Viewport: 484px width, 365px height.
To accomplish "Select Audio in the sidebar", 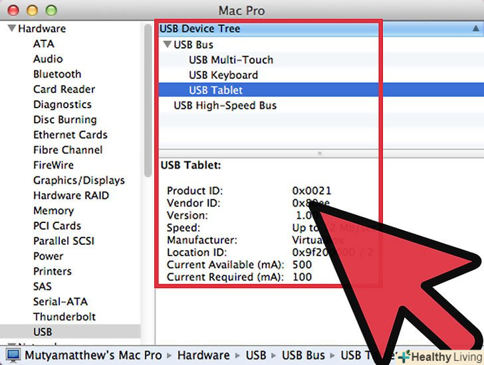I will (48, 59).
